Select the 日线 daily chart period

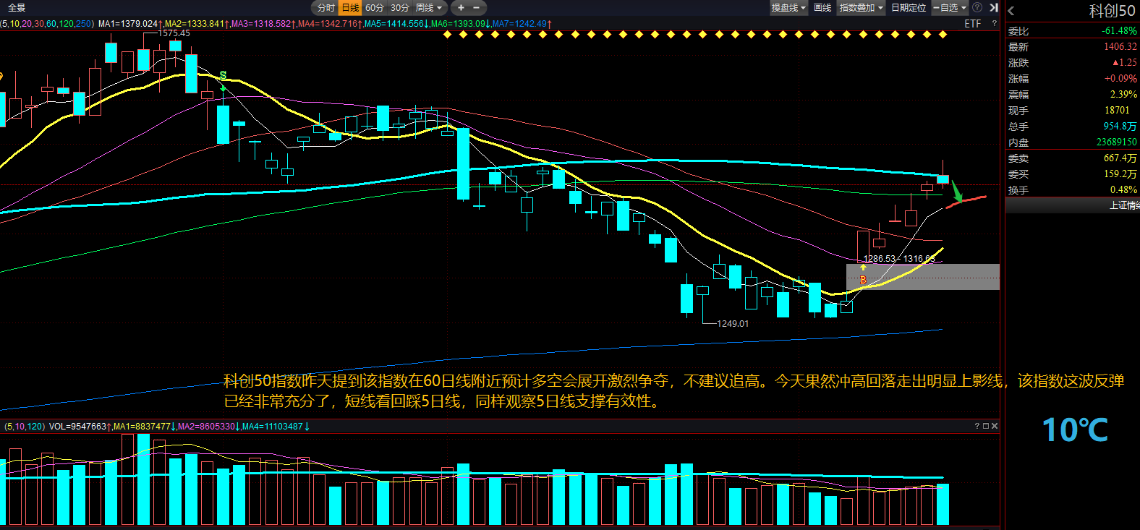click(x=350, y=8)
